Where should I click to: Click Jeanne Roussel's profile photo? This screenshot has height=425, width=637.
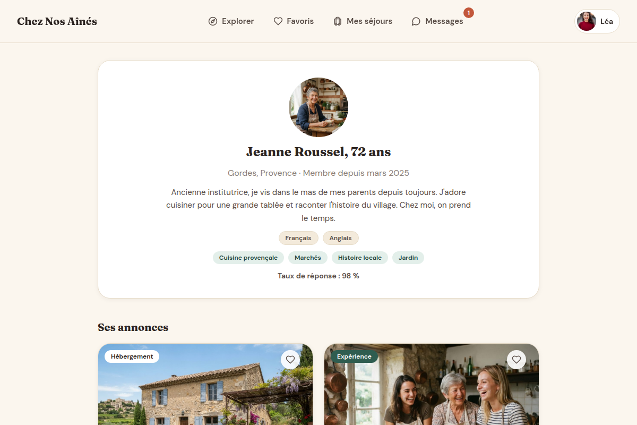[318, 107]
